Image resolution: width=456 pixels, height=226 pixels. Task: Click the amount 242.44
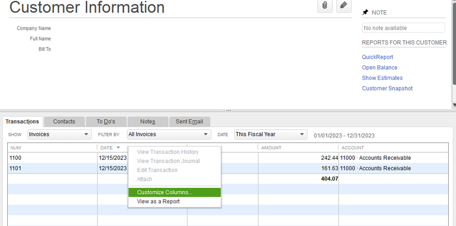pyautogui.click(x=330, y=158)
